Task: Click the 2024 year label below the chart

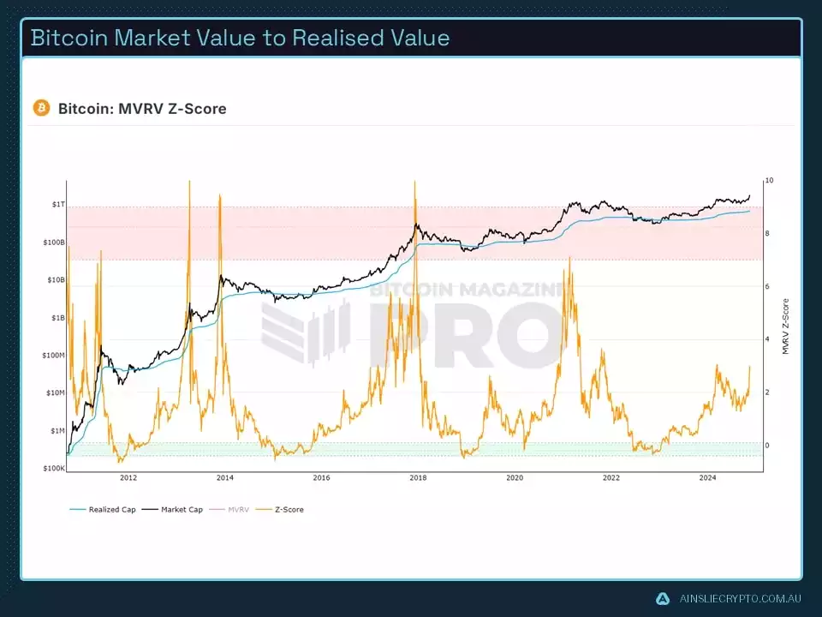Action: (707, 479)
